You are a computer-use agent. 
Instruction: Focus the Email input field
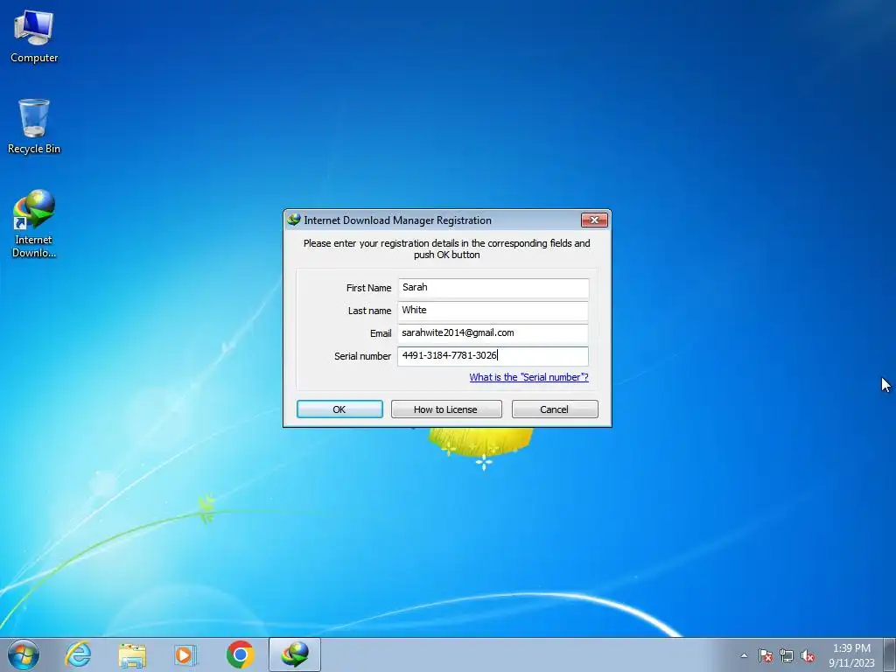point(493,333)
